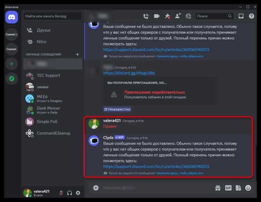Open the GIF picker

(x=228, y=188)
